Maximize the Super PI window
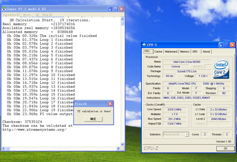 coord(116,9)
